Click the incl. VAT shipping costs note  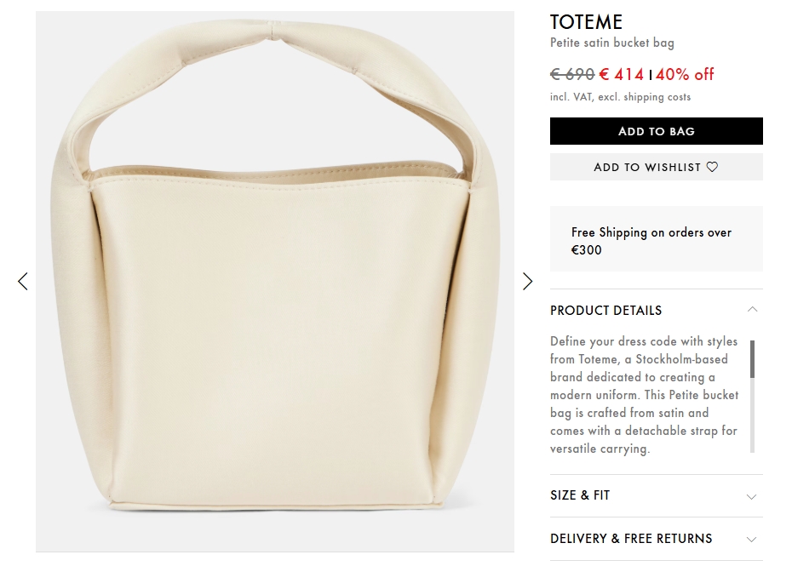click(x=620, y=97)
